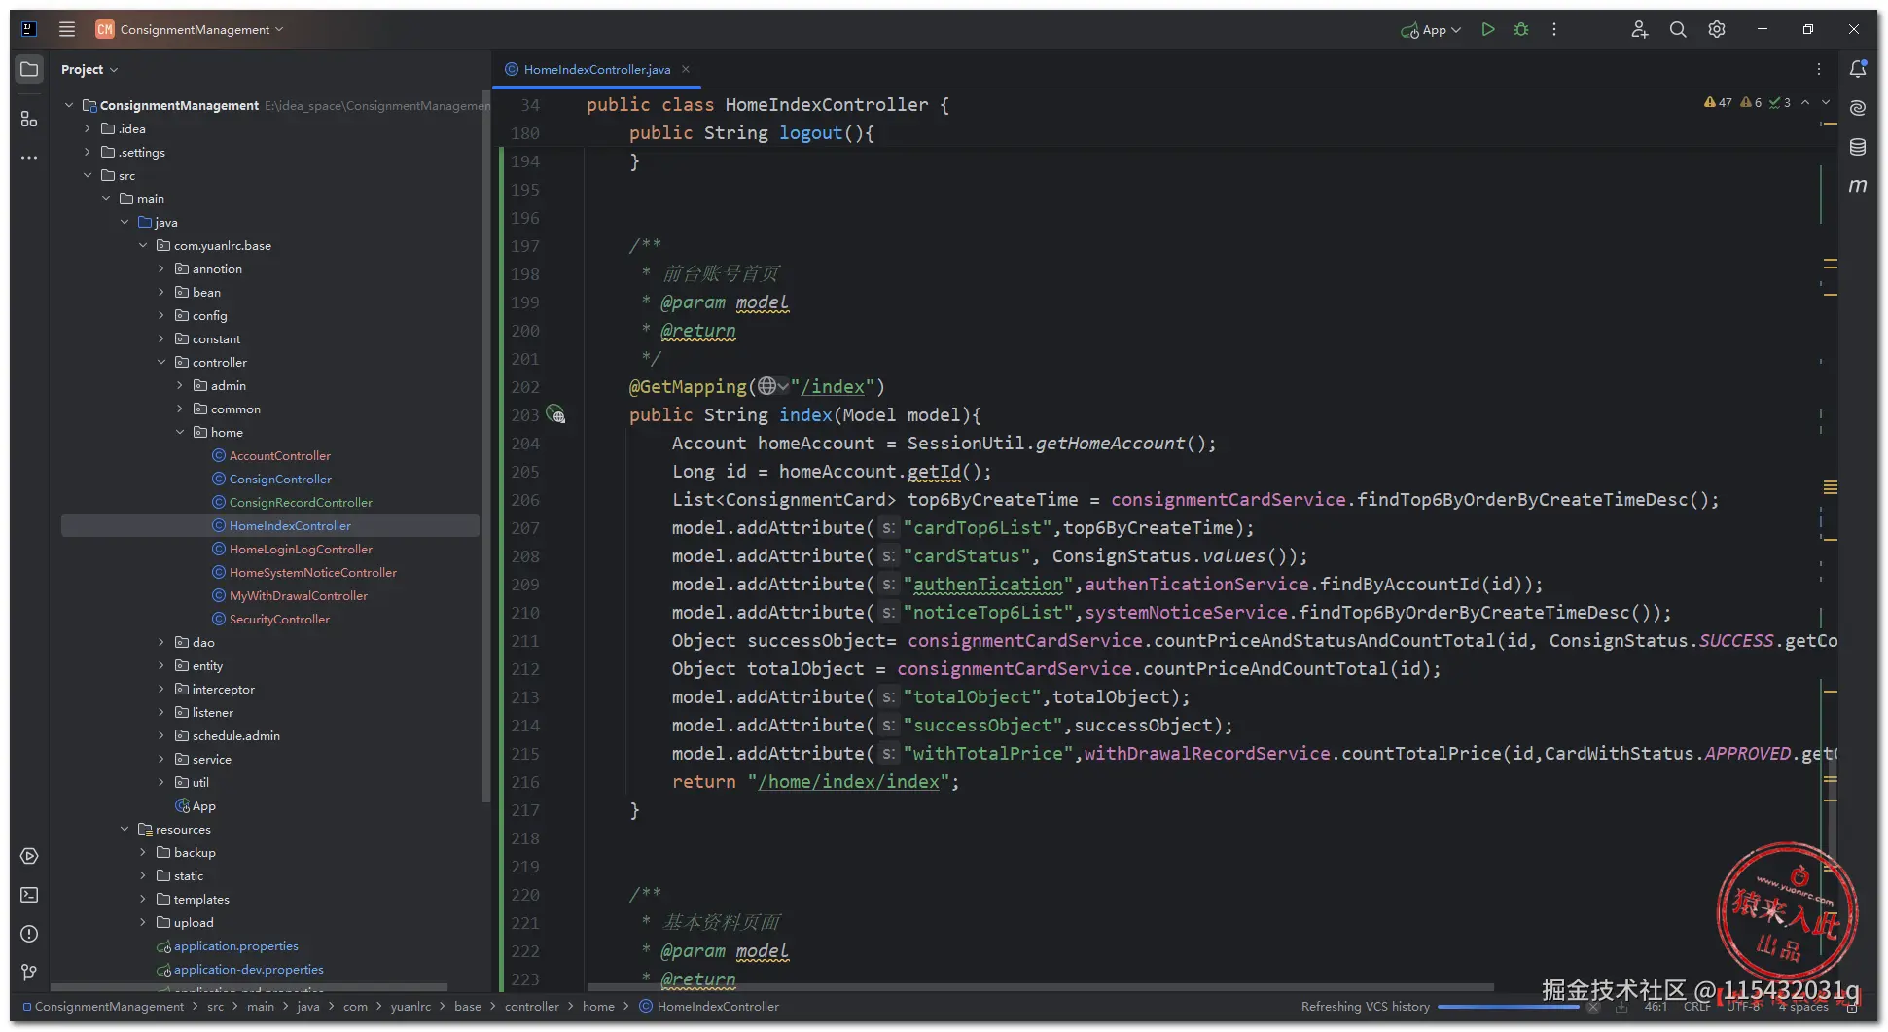
Task: Open ConsignController class in tree
Action: (x=280, y=479)
